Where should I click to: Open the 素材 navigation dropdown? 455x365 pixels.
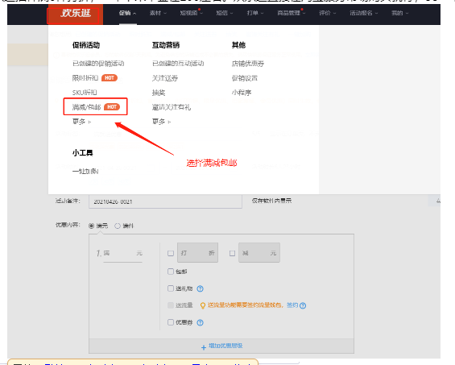[158, 14]
